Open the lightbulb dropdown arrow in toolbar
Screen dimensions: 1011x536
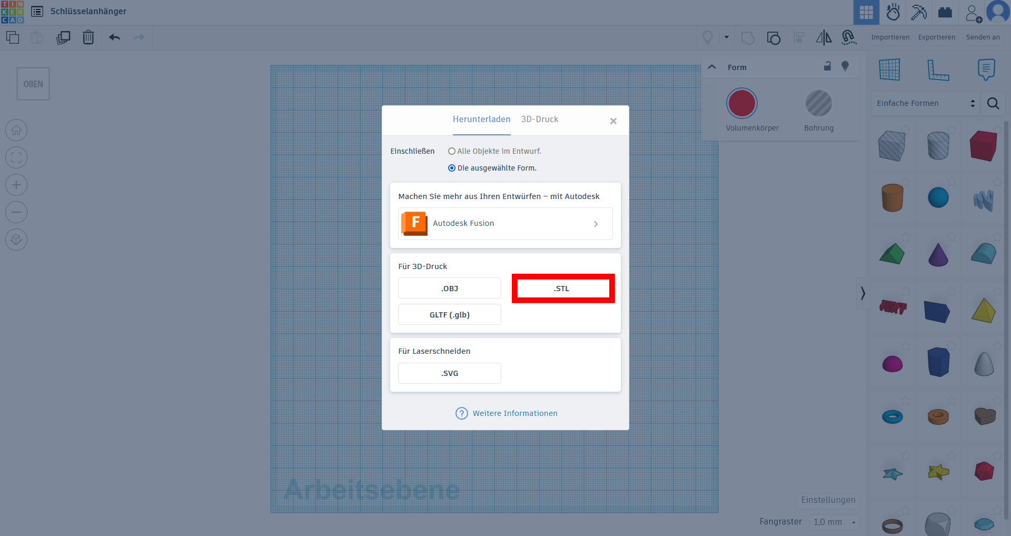tap(727, 37)
